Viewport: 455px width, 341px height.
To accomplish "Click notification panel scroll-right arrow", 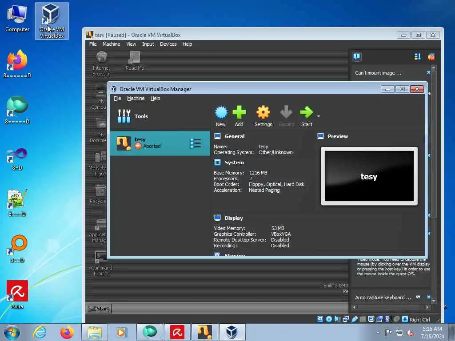I will pyautogui.click(x=427, y=307).
